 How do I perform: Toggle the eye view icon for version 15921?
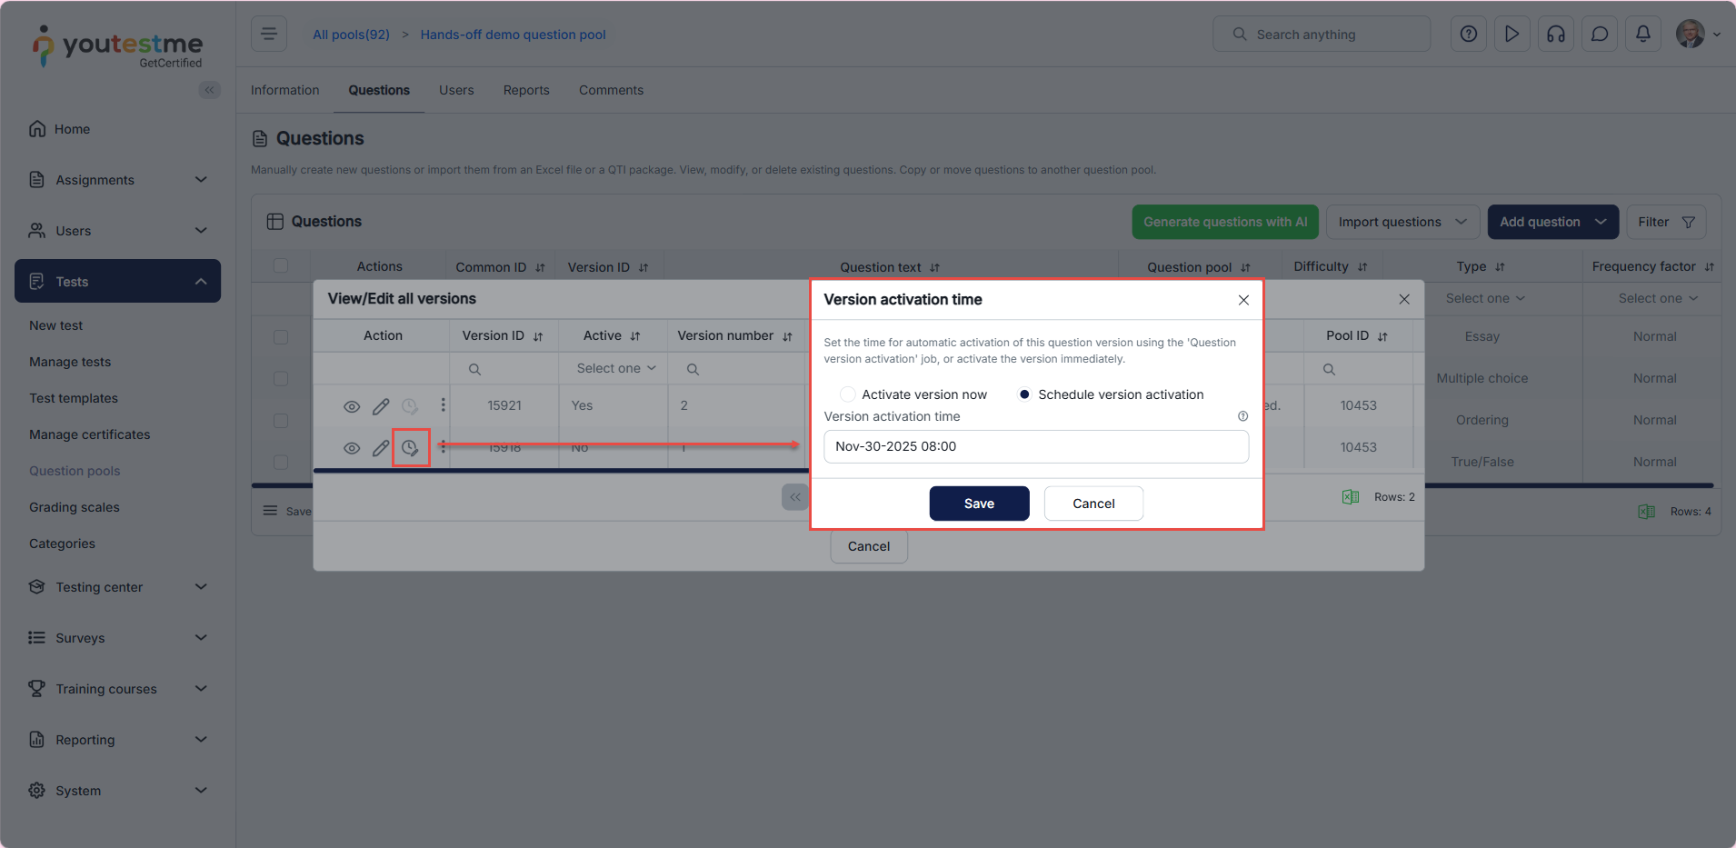click(x=352, y=406)
